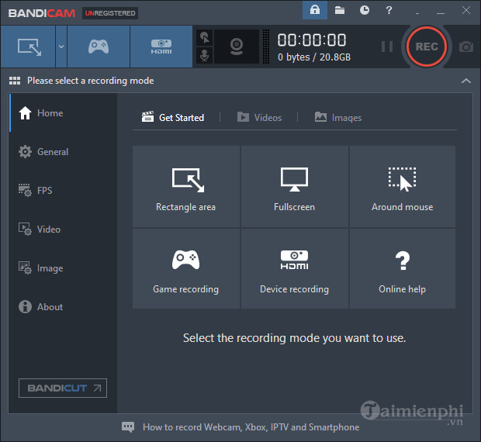The width and height of the screenshot is (481, 442).
Task: Open help via the question mark icon in the title bar
Action: tap(389, 10)
